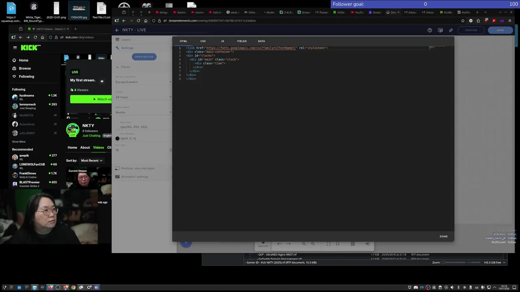Bookmark the StreamElements page with star icon

[x=463, y=21]
